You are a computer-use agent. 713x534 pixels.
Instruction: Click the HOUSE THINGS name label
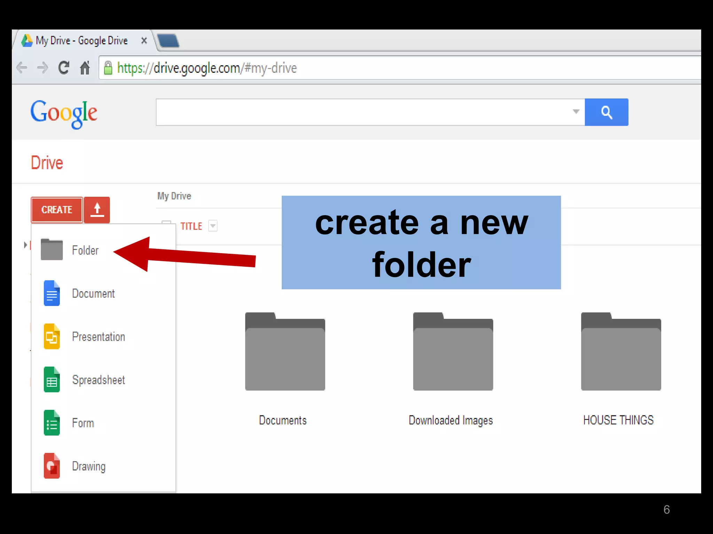tap(619, 420)
